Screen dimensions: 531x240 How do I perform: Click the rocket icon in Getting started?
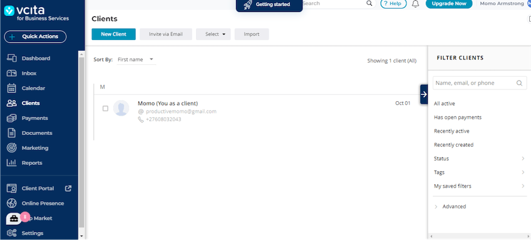(248, 4)
